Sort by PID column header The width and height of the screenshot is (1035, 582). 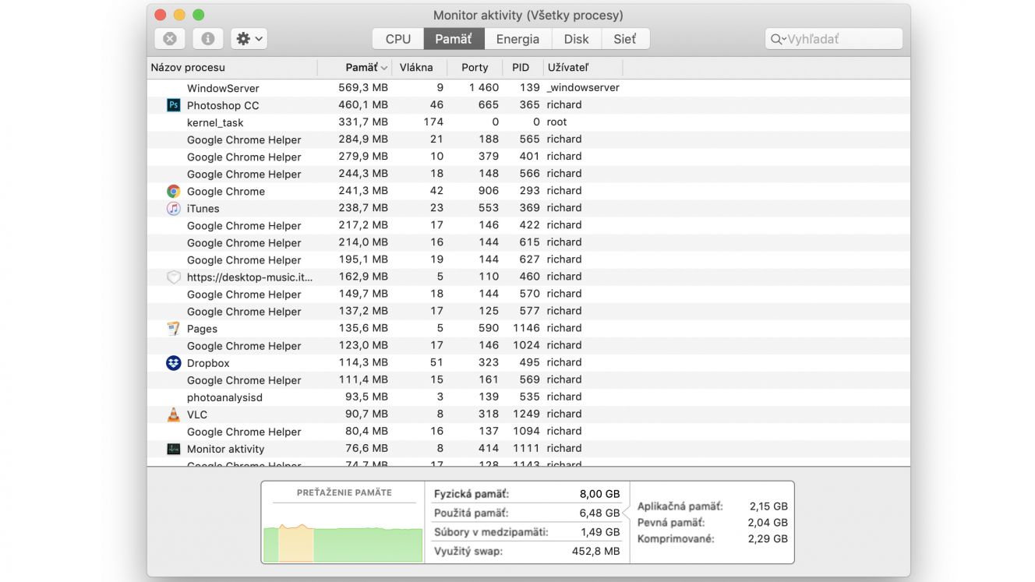click(x=521, y=68)
